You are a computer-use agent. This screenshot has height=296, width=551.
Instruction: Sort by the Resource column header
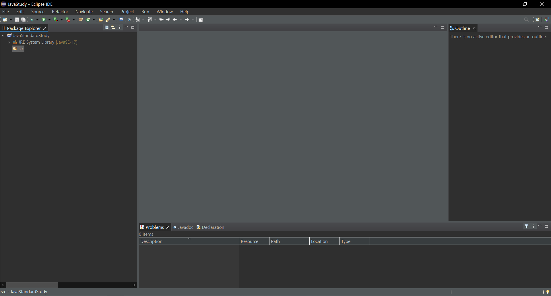(x=254, y=241)
